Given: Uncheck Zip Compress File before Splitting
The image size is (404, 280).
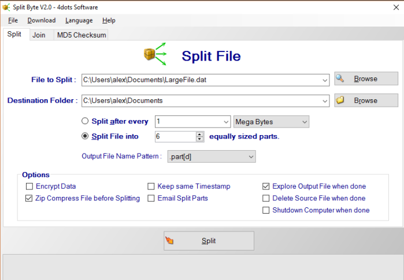Looking at the screenshot, I should click(29, 198).
